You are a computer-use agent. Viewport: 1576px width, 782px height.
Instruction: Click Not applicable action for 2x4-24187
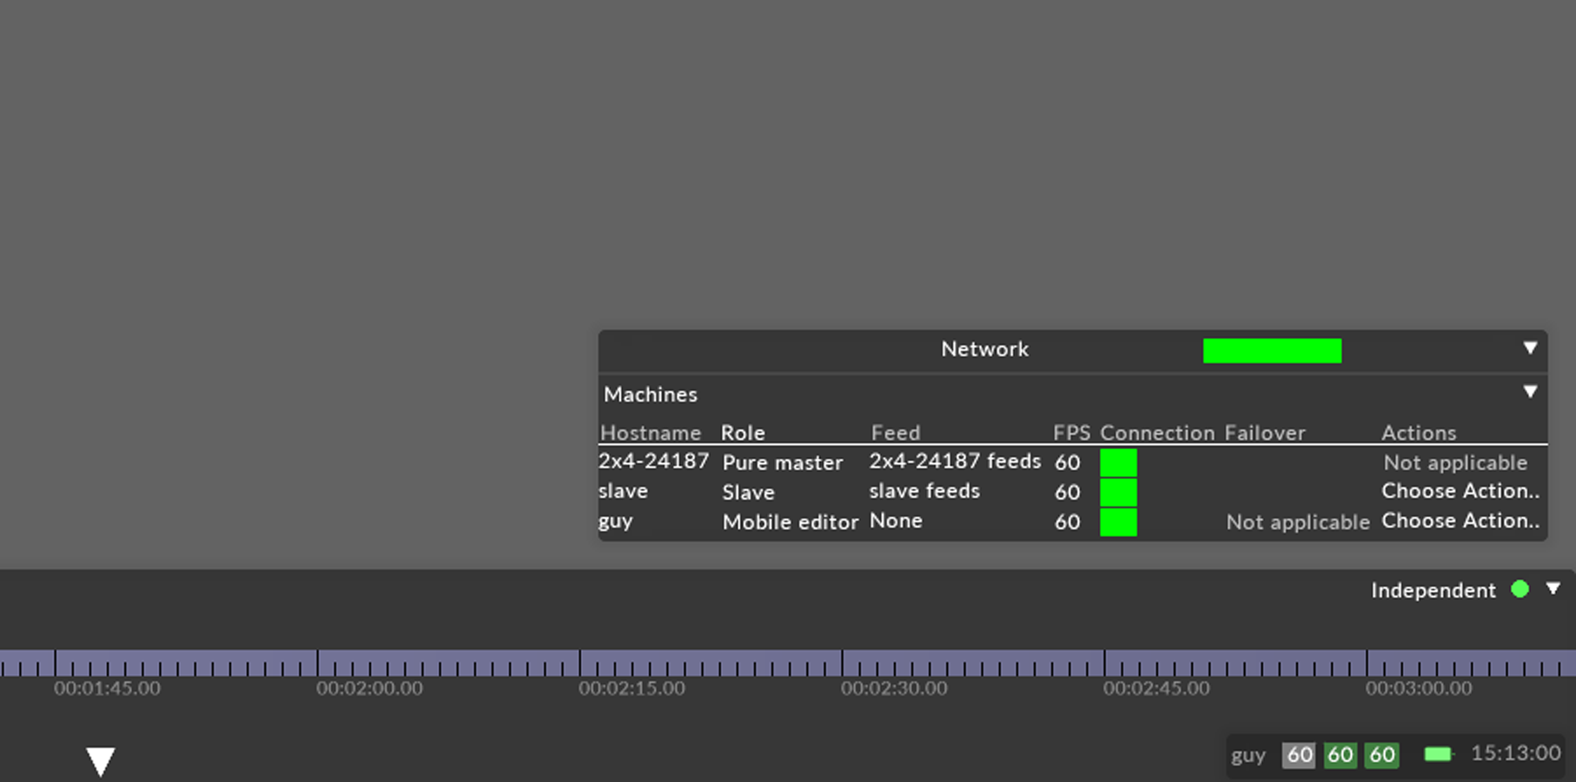pyautogui.click(x=1455, y=463)
